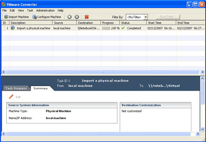Click the task list right scroll arrow
The image size is (206, 142).
(202, 72)
